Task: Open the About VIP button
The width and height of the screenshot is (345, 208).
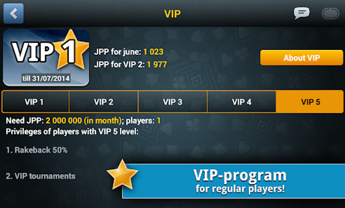Action: click(302, 58)
